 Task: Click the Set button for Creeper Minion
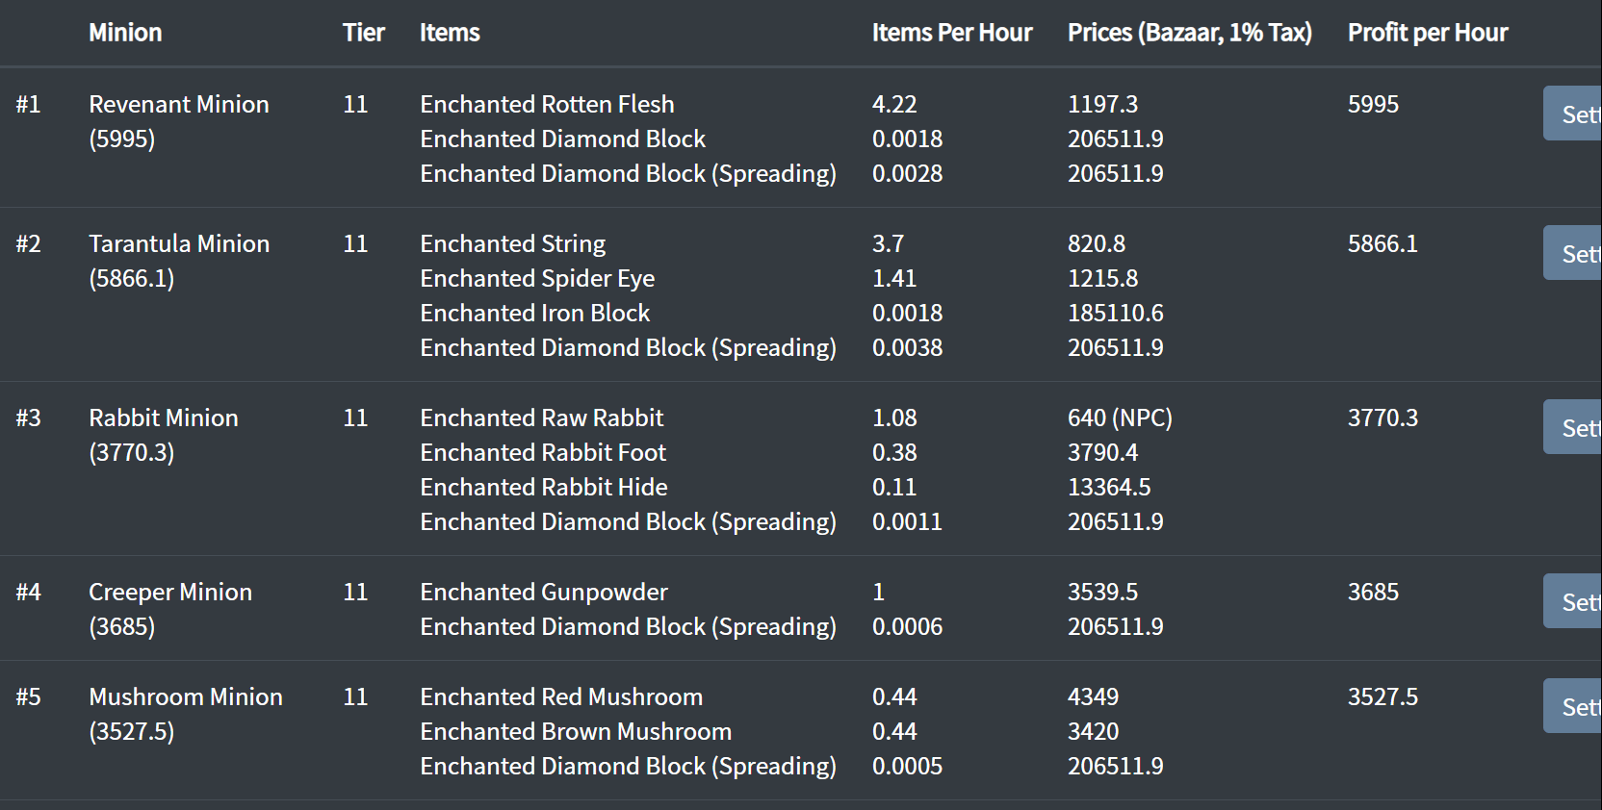tap(1575, 600)
